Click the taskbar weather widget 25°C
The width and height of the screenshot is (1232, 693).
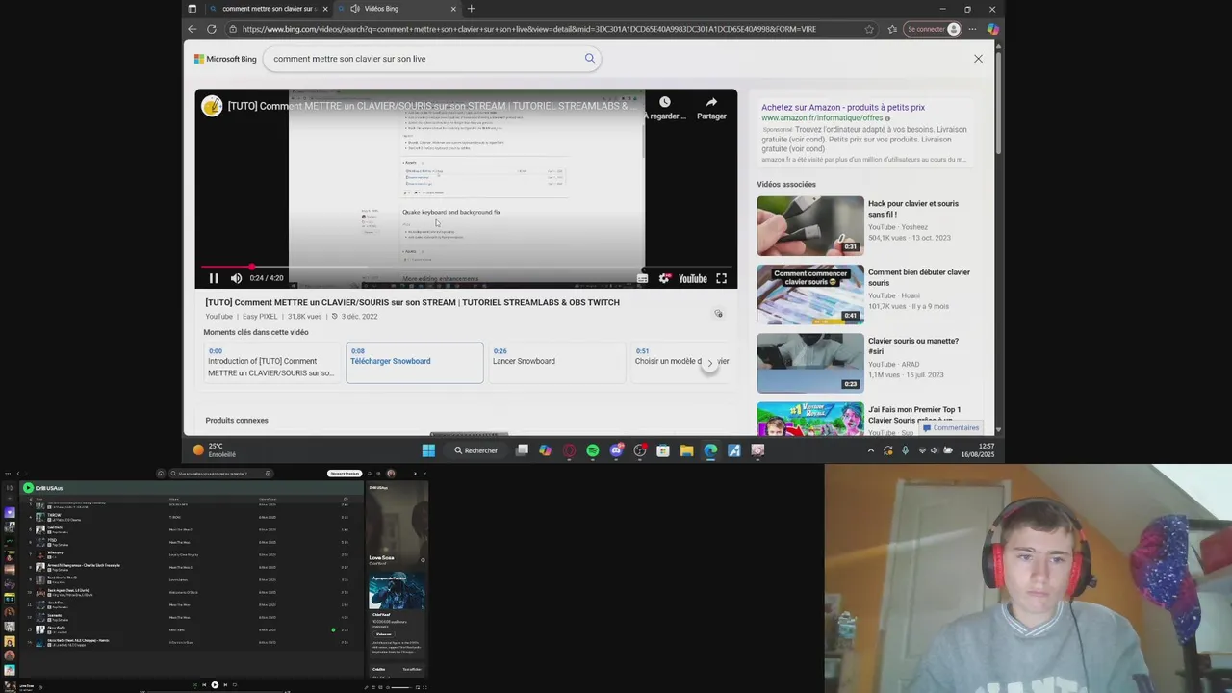point(214,450)
